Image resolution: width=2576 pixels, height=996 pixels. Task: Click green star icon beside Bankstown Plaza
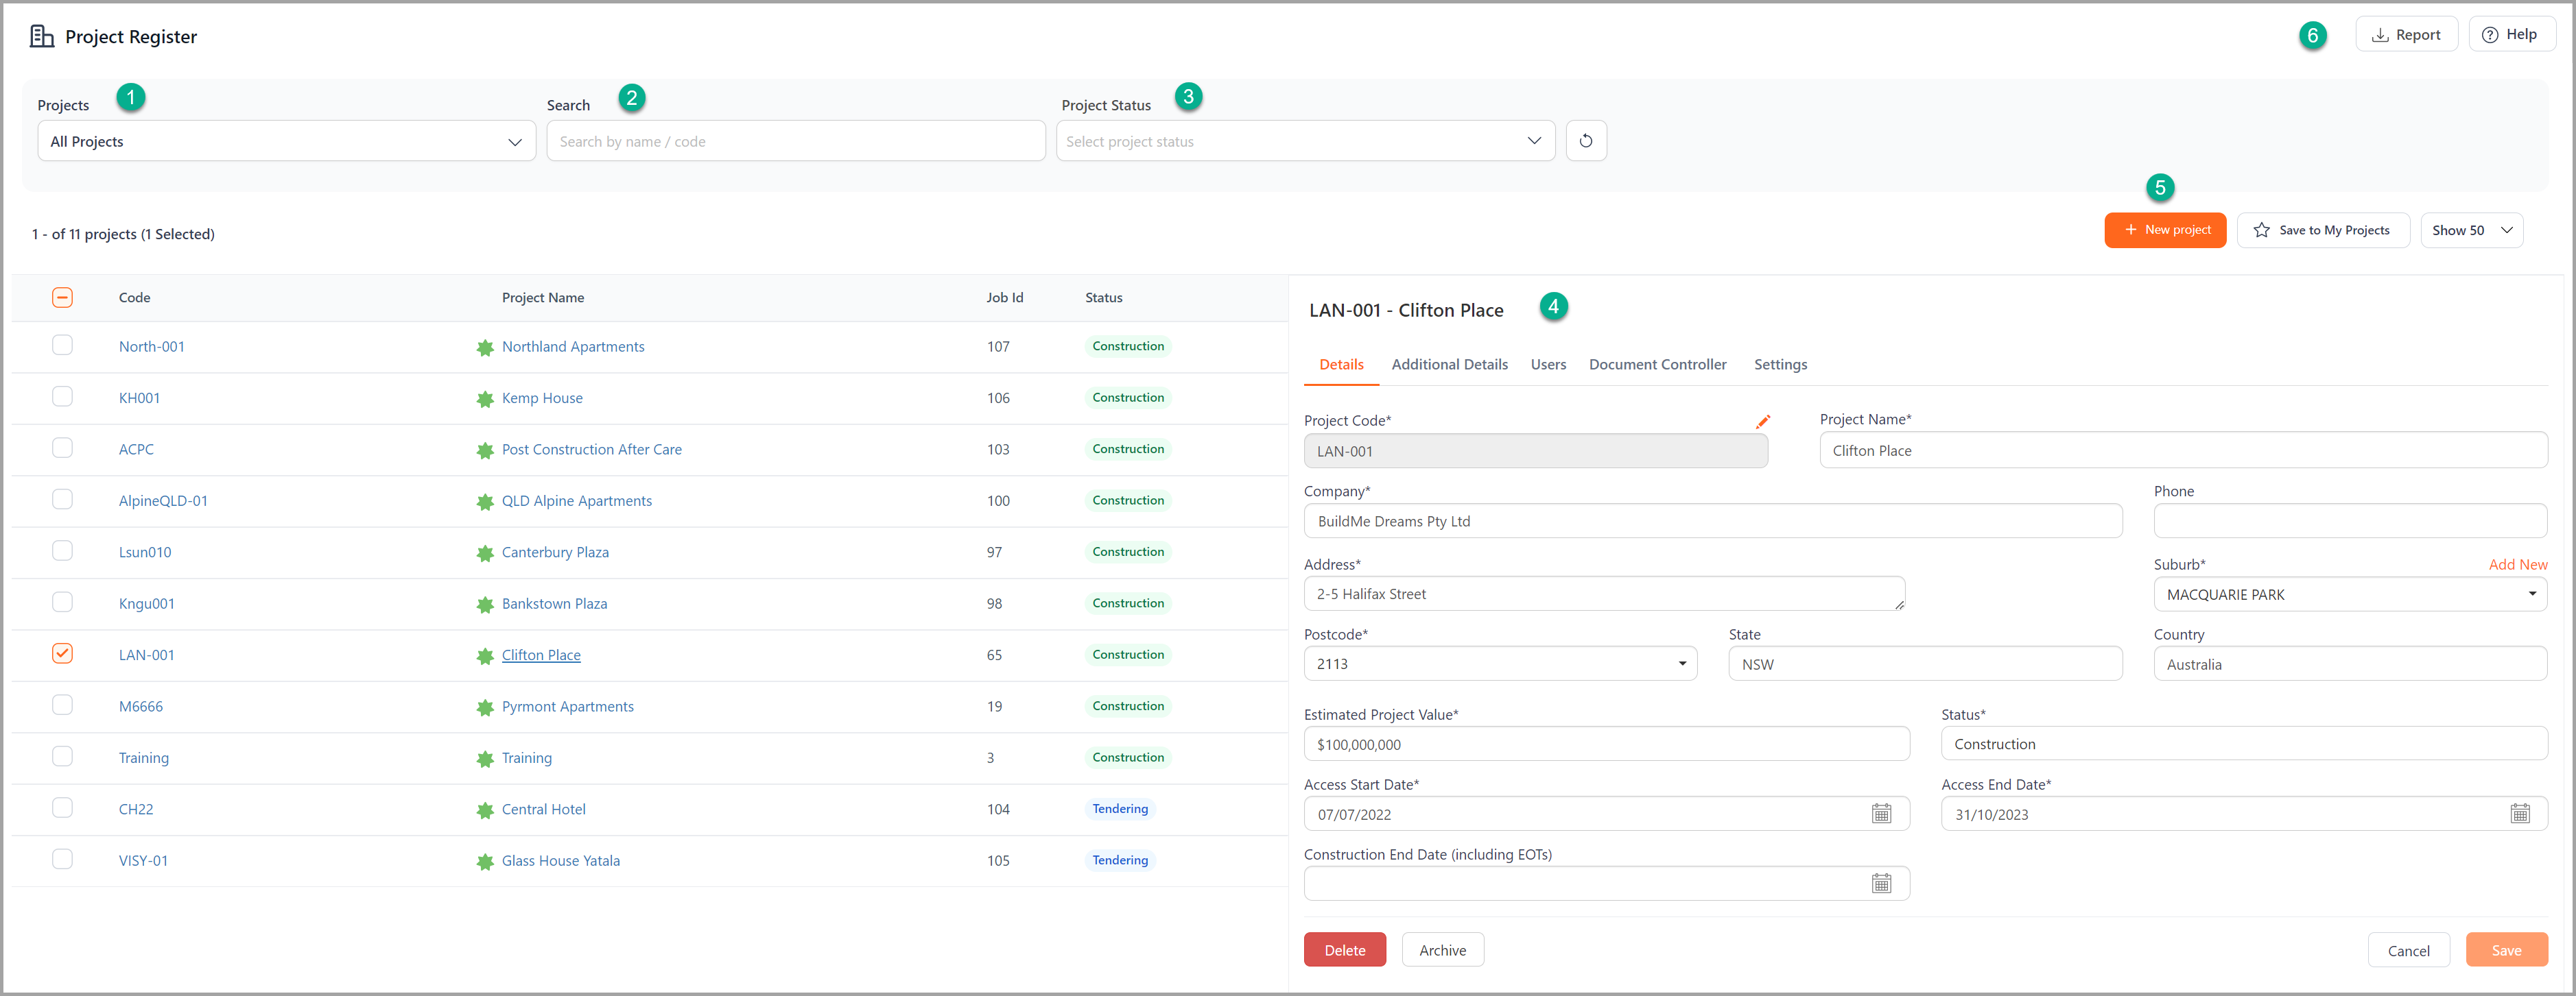pyautogui.click(x=485, y=605)
